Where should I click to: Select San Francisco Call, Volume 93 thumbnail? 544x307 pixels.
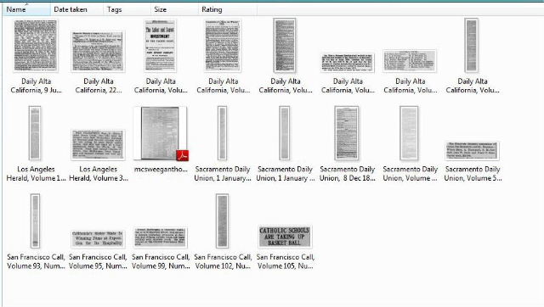[35, 220]
